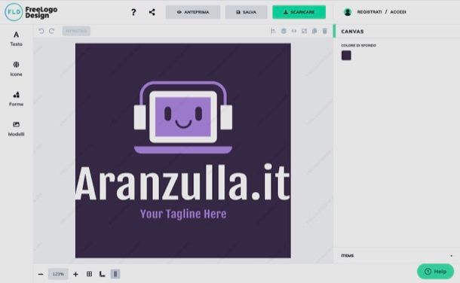Click the align objects icon
The width and height of the screenshot is (460, 283).
[273, 31]
